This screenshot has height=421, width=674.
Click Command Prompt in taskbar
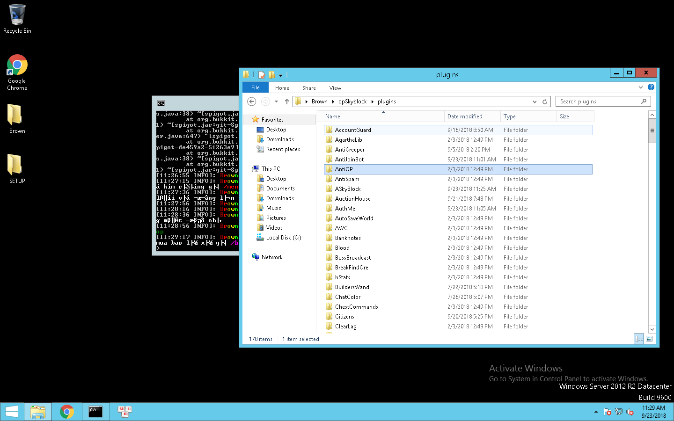(95, 412)
